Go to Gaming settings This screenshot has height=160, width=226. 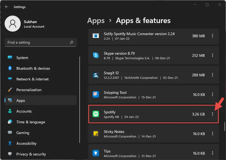pos(41,133)
